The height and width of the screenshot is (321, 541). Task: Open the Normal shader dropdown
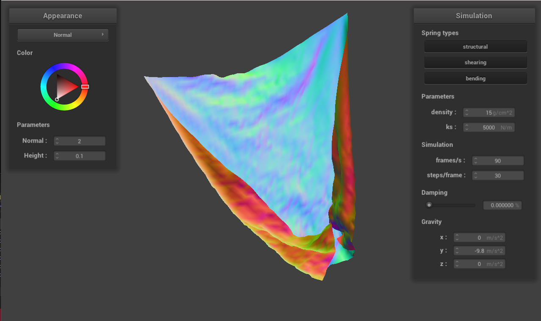coord(63,35)
